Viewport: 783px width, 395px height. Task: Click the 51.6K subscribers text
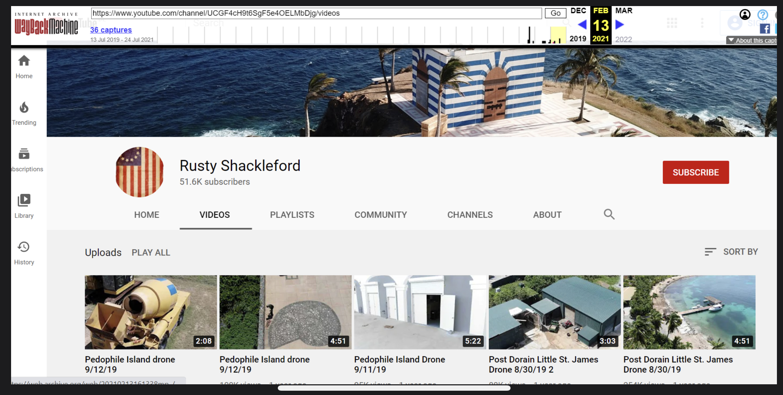click(215, 182)
